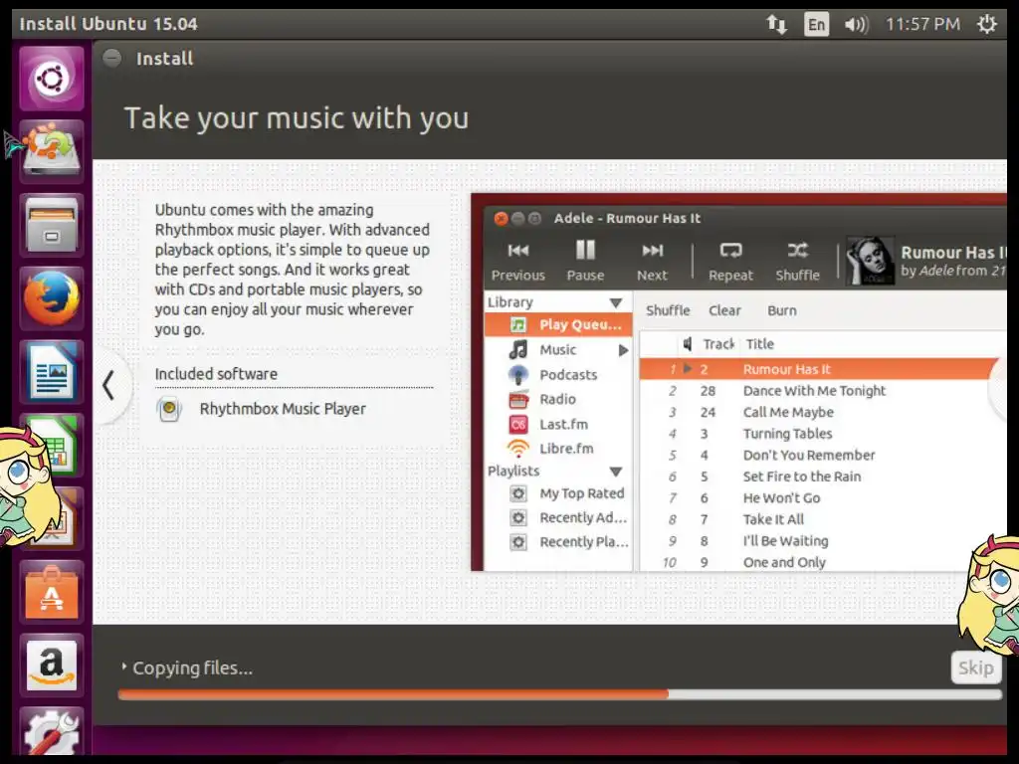Open the Amazon launcher icon
Viewport: 1019px width, 764px height.
52,666
